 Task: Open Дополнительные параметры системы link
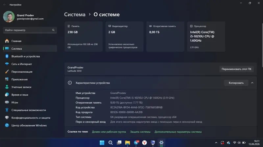click(x=178, y=132)
